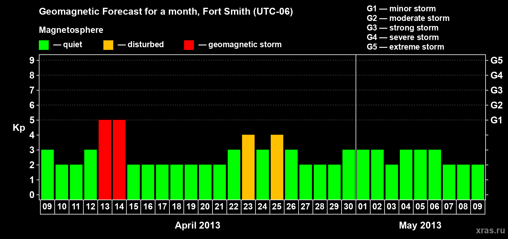Click the green bar for May 01
This screenshot has width=508, height=239.
click(363, 175)
